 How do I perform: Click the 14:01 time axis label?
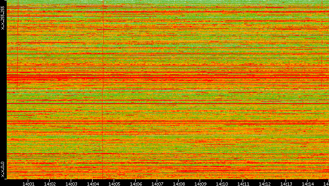(x=28, y=184)
